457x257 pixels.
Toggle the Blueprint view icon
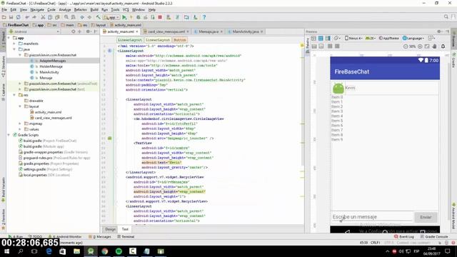tap(321, 39)
